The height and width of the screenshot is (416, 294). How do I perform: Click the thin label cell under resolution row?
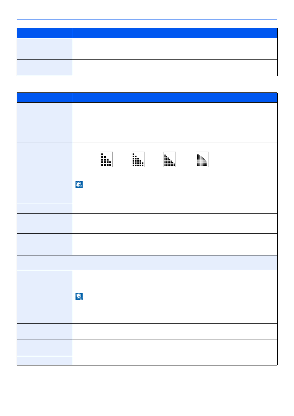[x=45, y=209]
